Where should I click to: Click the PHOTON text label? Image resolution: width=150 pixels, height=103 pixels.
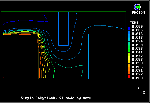pyautogui.click(x=138, y=13)
